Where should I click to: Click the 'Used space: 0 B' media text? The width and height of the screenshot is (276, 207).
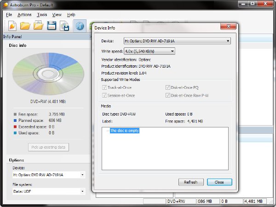click(179, 114)
